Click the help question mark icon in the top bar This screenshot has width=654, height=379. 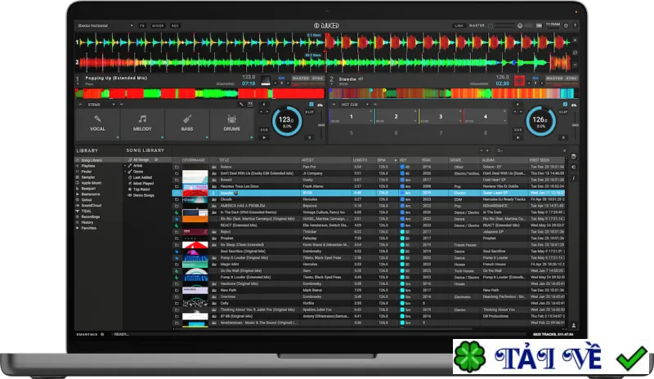coord(575,25)
